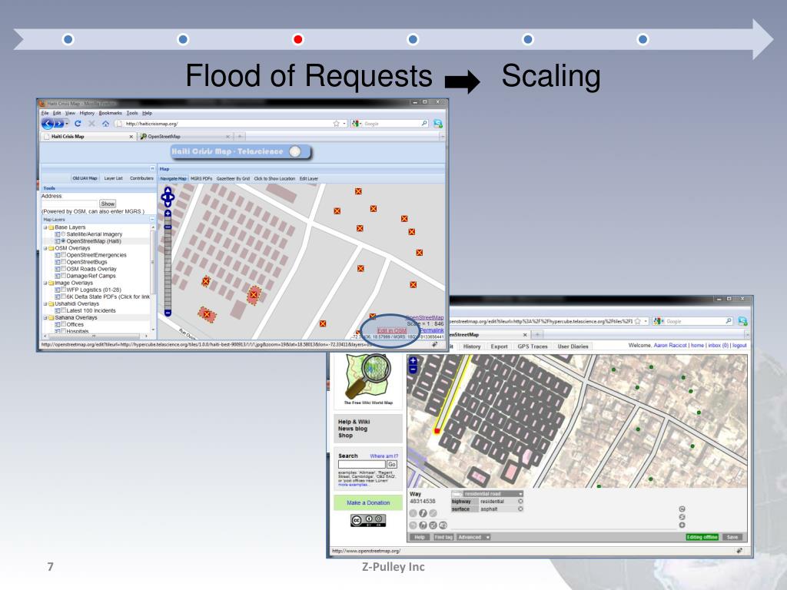Image resolution: width=787 pixels, height=590 pixels.
Task: Click the Firefox back arrow in Haiti Crisis Map window
Action: tap(48, 124)
